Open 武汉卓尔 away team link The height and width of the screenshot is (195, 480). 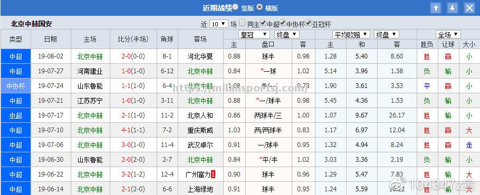click(200, 145)
